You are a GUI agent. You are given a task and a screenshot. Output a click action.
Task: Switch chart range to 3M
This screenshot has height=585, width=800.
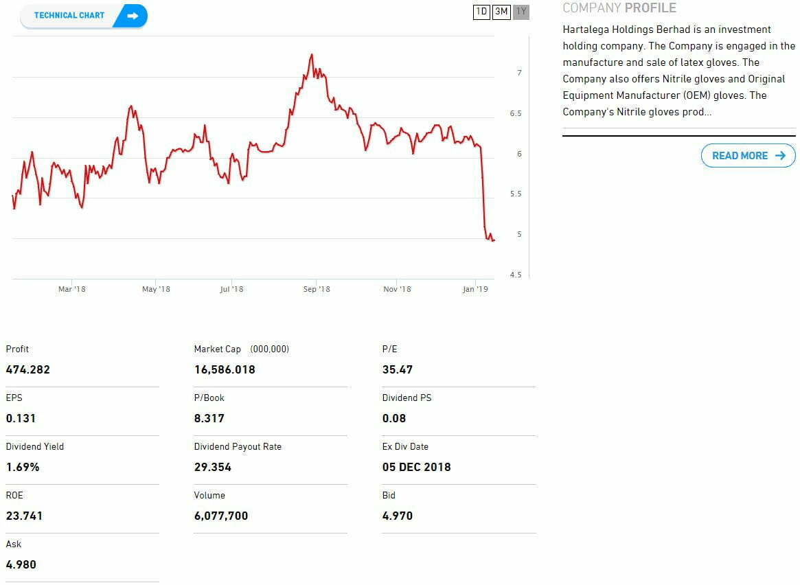tap(501, 12)
